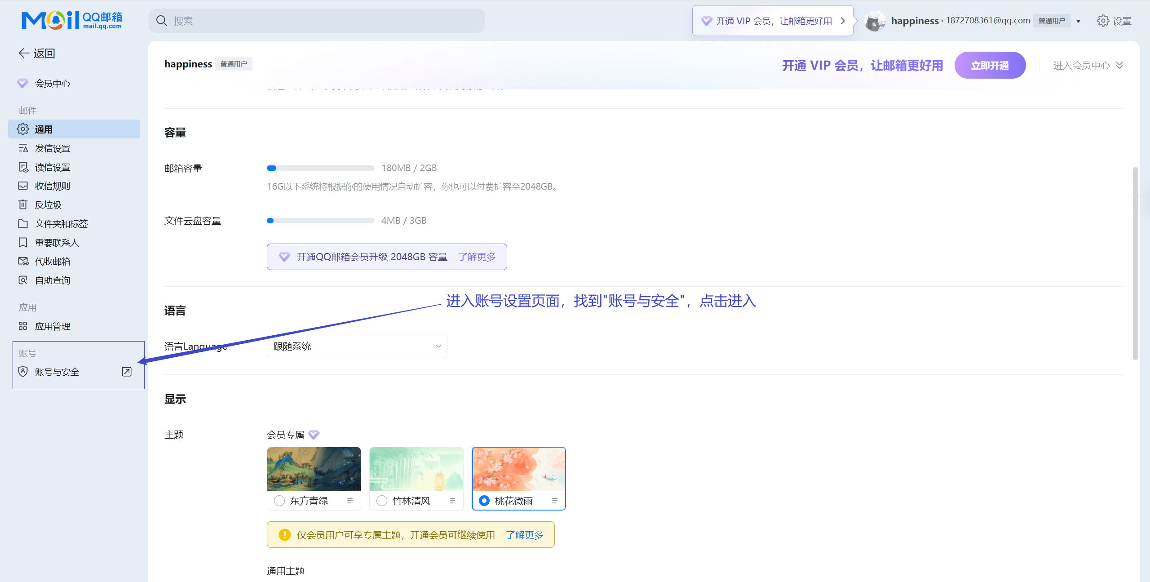
Task: Open the language 跟随系统 dropdown
Action: (357, 346)
